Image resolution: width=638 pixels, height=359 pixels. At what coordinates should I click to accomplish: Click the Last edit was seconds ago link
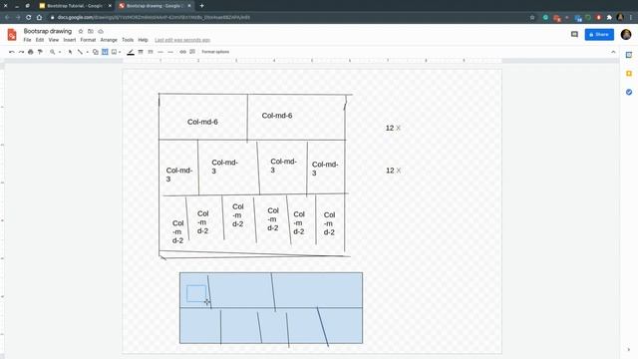182,40
